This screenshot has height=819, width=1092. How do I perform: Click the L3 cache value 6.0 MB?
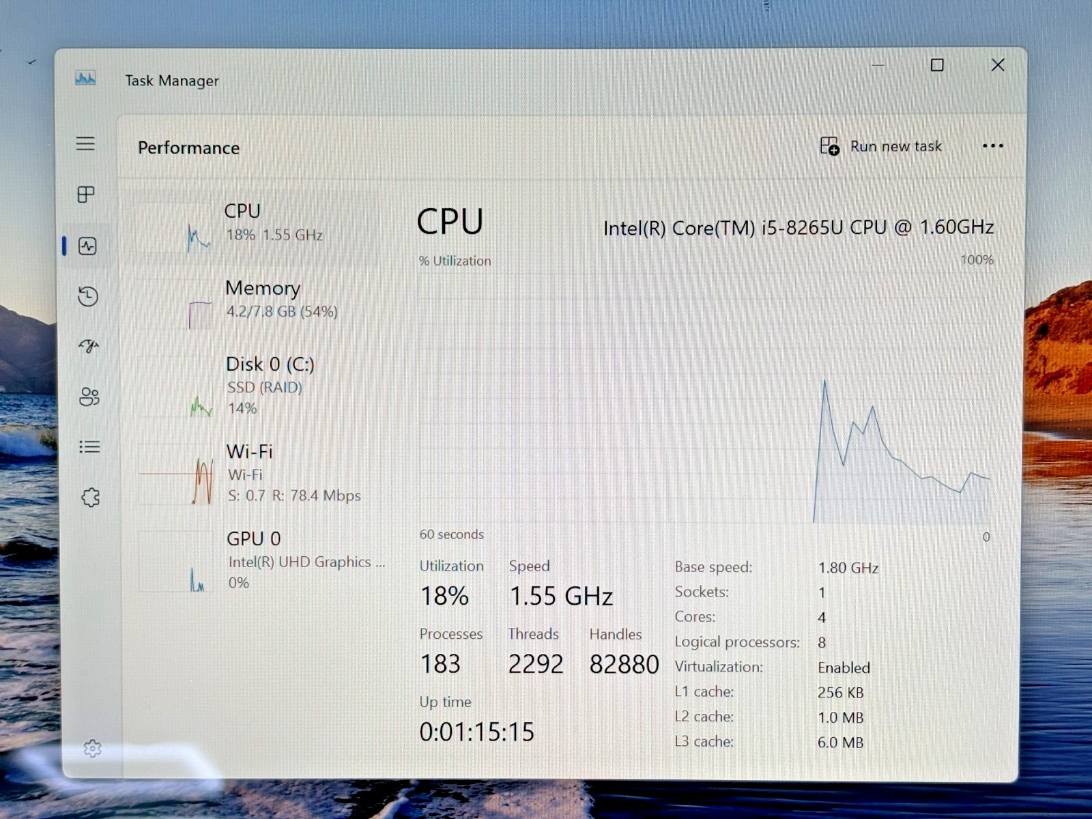click(x=840, y=743)
